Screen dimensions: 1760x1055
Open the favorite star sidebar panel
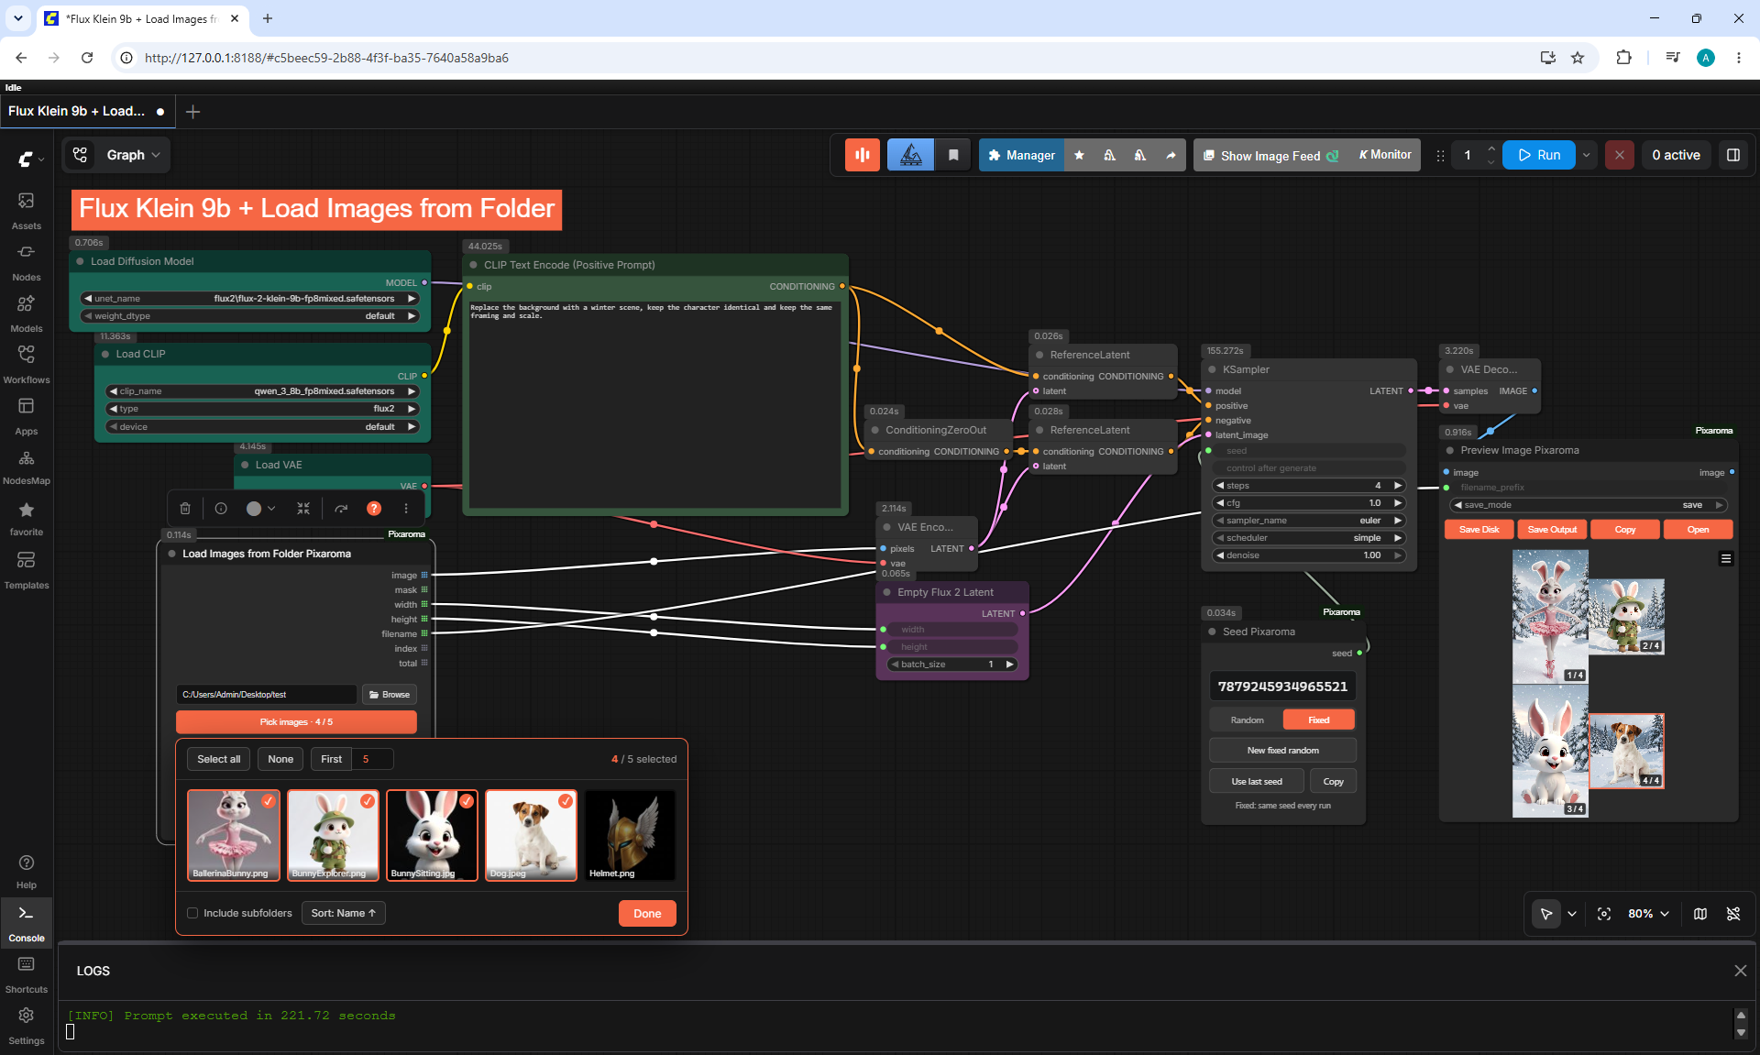coord(27,518)
